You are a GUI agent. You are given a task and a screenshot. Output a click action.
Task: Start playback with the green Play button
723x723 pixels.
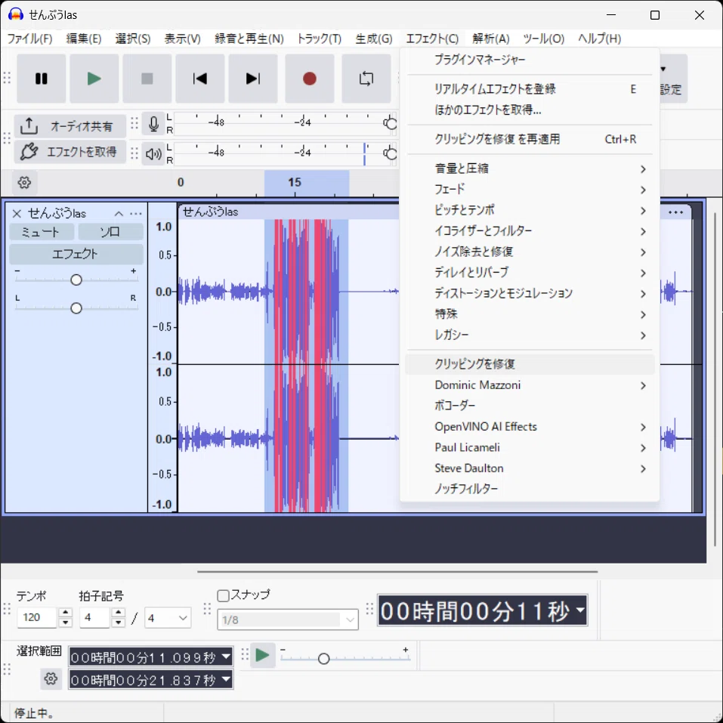point(94,79)
